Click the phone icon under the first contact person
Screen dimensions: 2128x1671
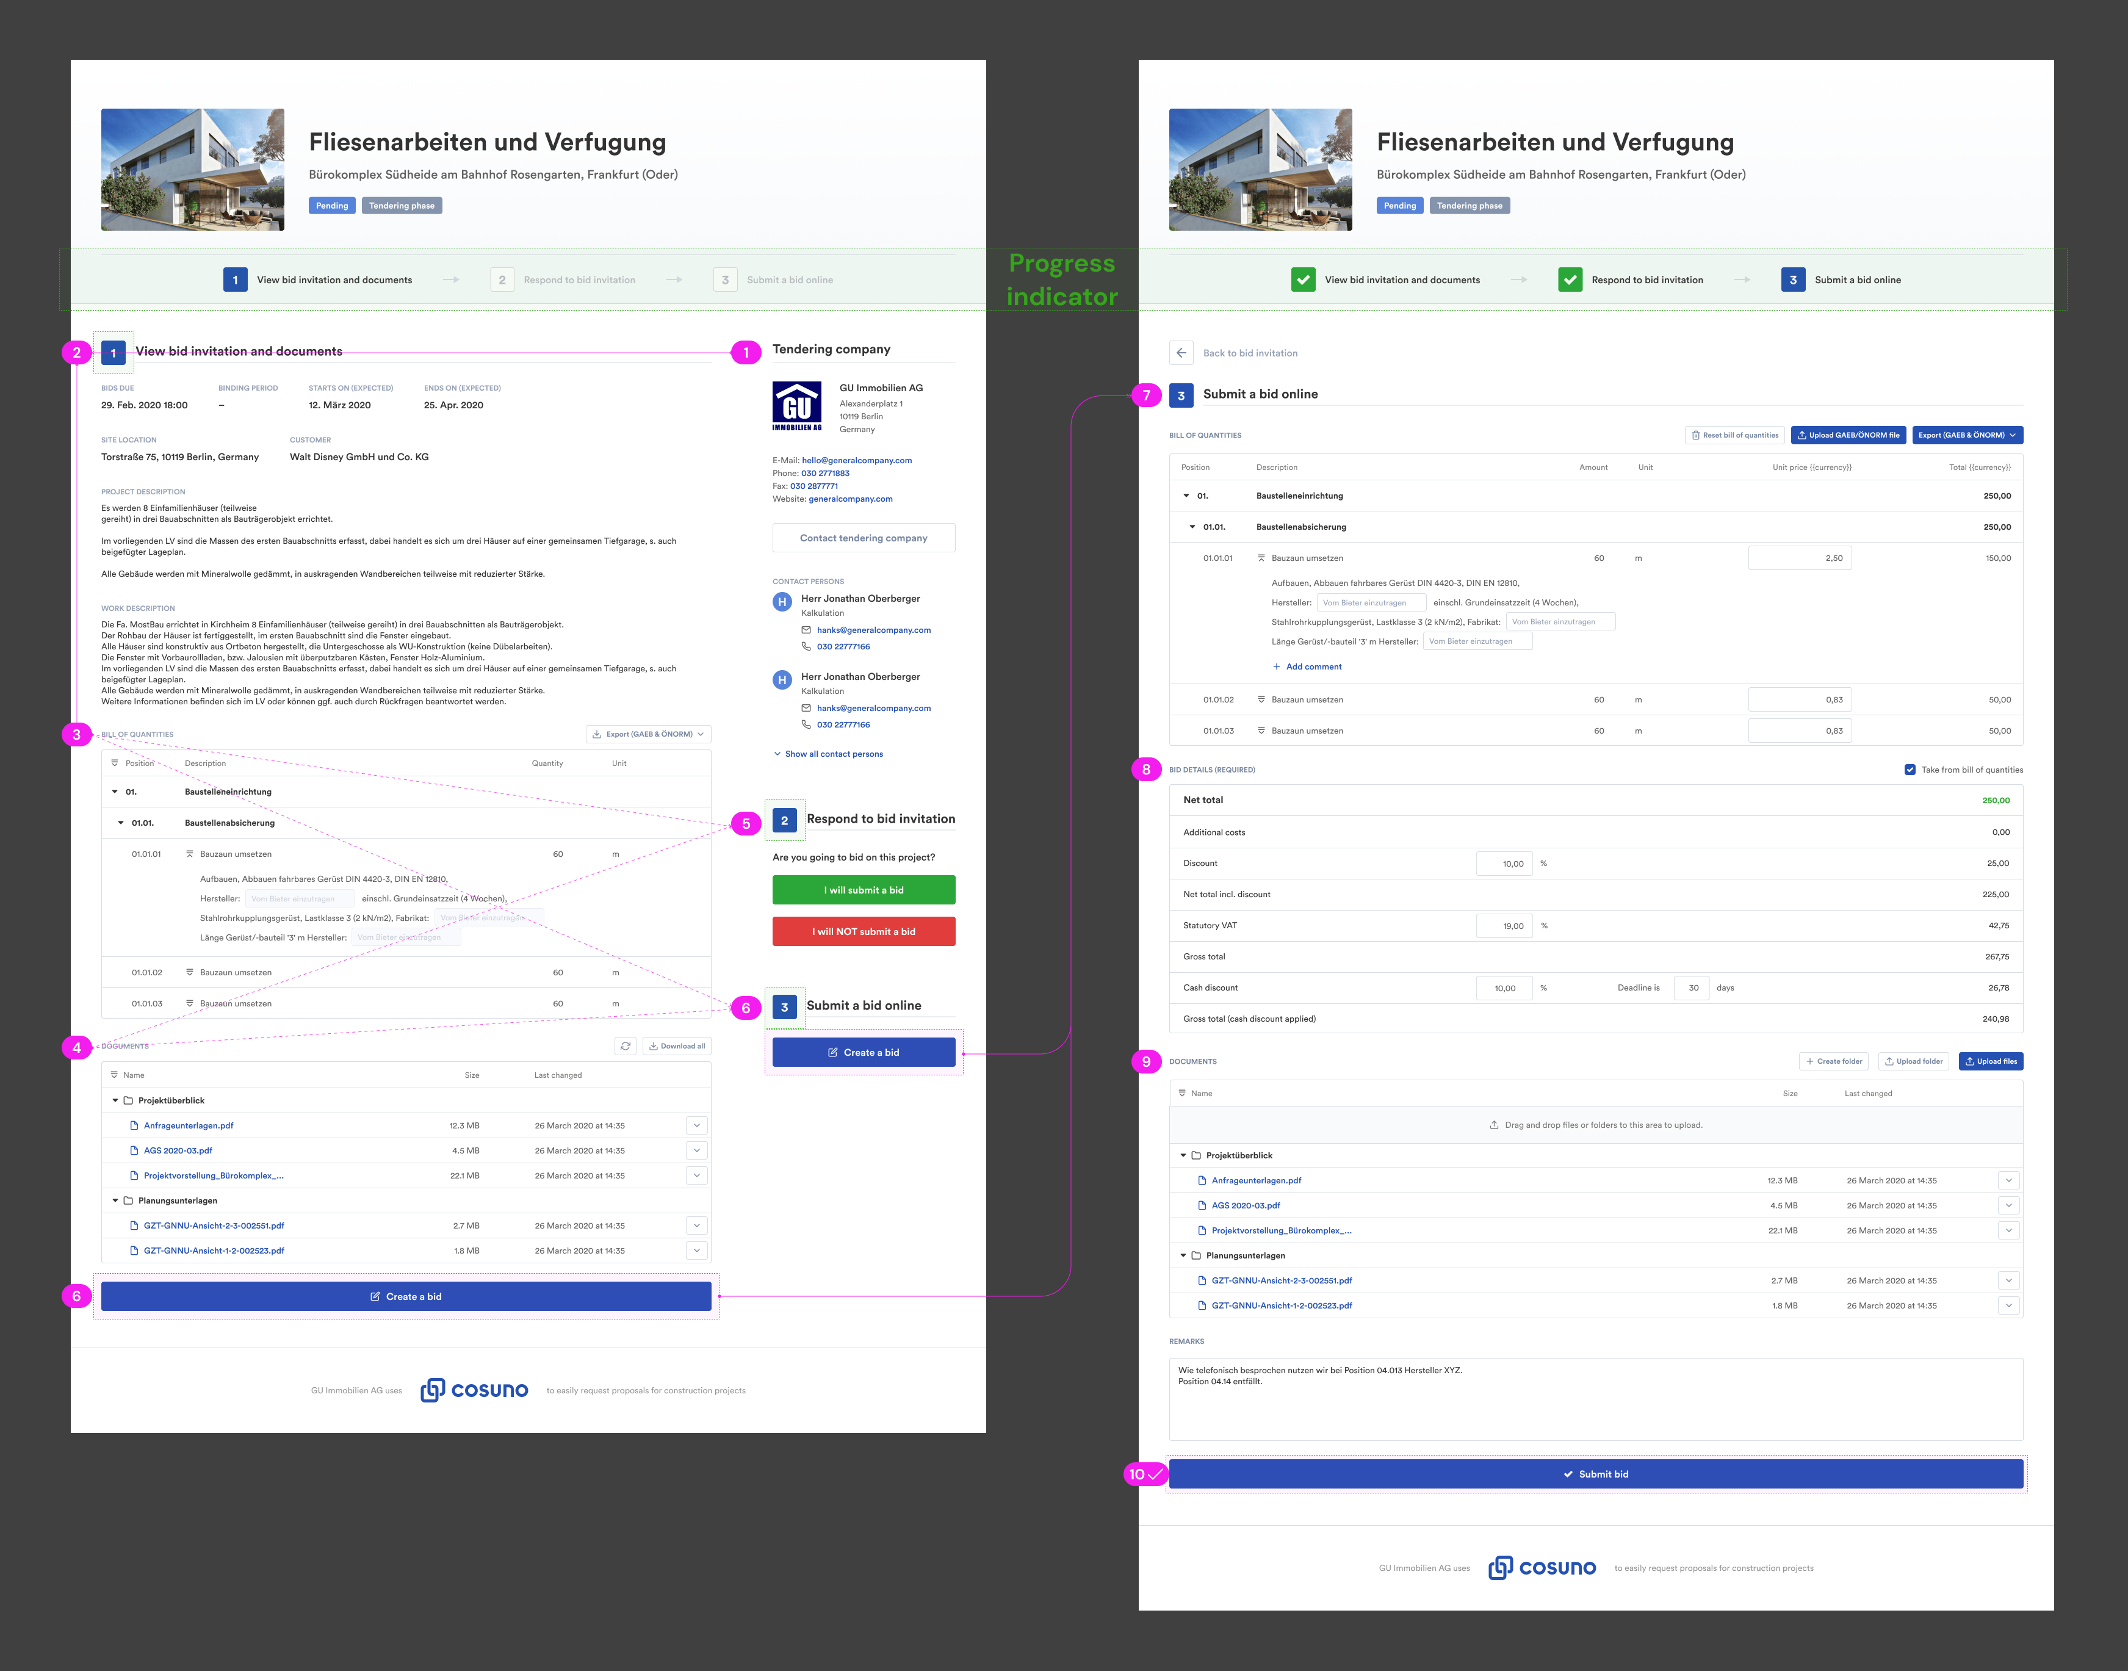coord(806,647)
